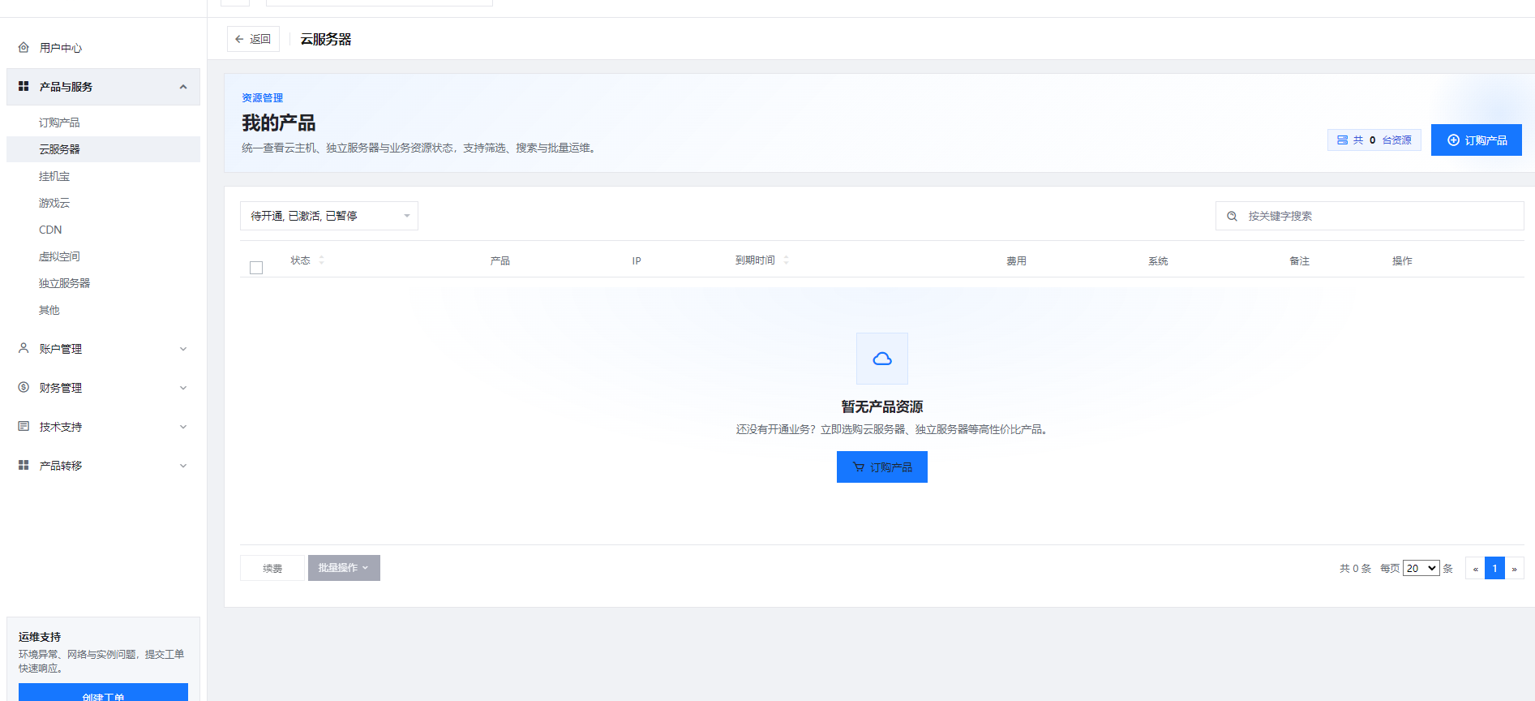Open the per-page 20 selector
1535x701 pixels.
click(x=1421, y=568)
